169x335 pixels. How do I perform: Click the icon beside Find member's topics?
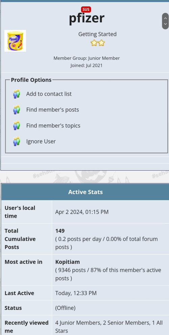(x=17, y=125)
